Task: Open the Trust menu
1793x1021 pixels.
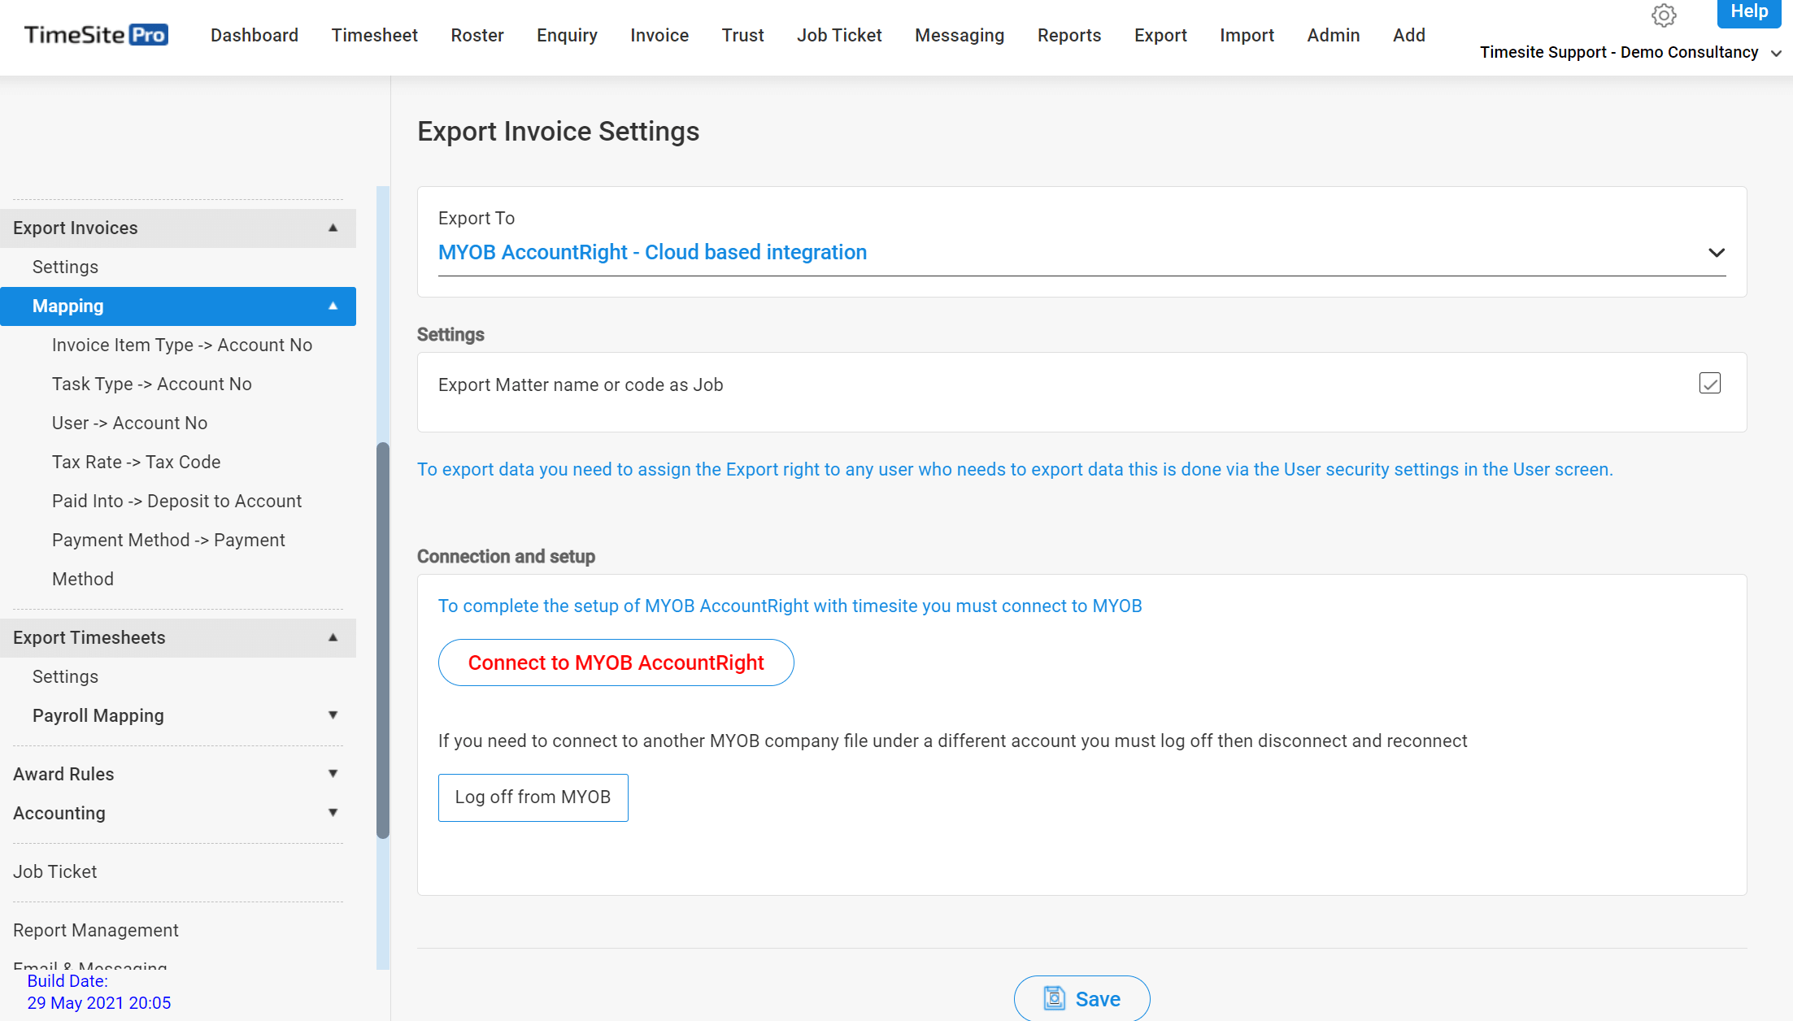Action: [x=742, y=36]
